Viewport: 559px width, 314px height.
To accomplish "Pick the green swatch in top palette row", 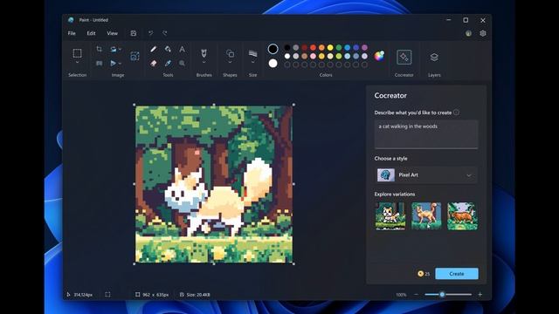I will click(339, 47).
